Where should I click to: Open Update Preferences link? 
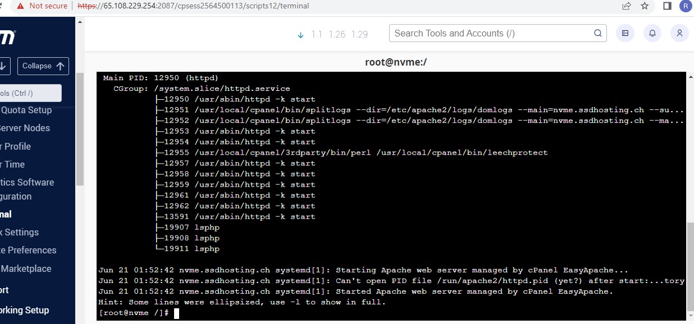(28, 250)
